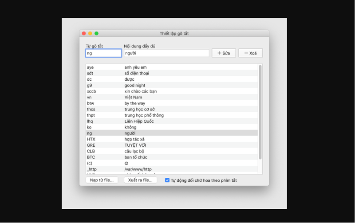Maximize window with green button
The height and width of the screenshot is (223, 355).
[96, 34]
